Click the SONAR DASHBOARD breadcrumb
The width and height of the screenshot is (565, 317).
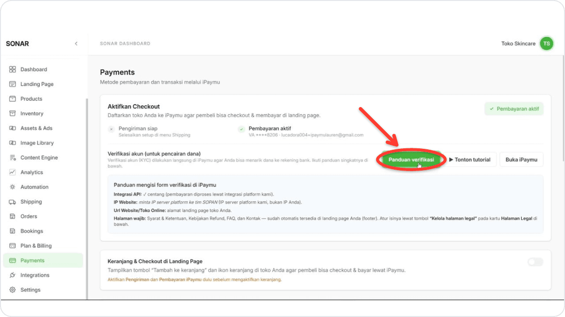pos(125,44)
